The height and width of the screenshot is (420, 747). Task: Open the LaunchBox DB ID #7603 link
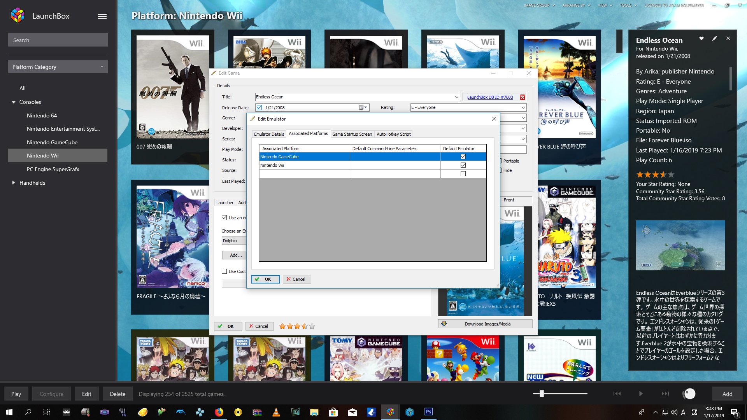(x=490, y=97)
